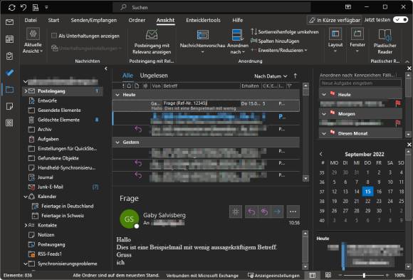Click zoom in plus button
Image resolution: width=413 pixels, height=280 pixels.
click(387, 275)
